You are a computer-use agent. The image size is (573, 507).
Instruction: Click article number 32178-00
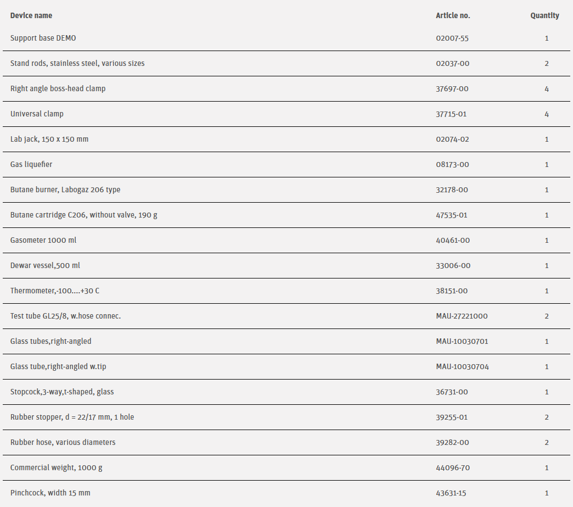452,190
